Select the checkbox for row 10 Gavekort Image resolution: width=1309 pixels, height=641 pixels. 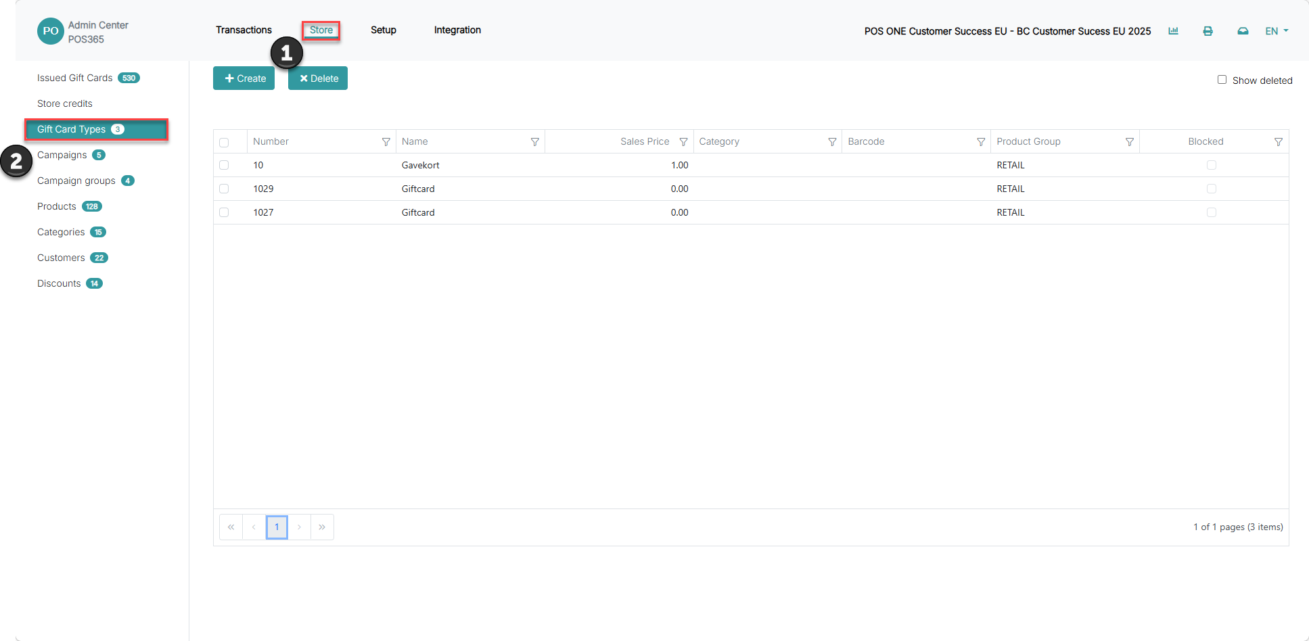(x=224, y=165)
